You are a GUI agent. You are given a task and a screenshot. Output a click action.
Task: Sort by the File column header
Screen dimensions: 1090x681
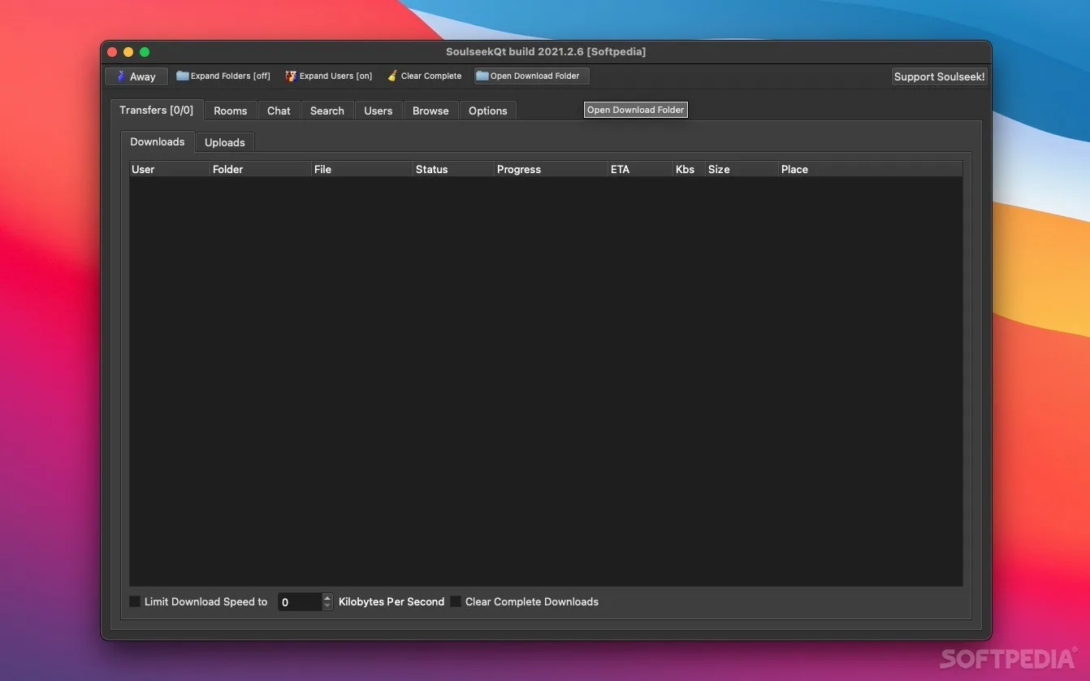362,169
